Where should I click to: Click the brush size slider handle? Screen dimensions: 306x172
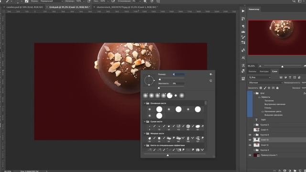[x=160, y=79]
